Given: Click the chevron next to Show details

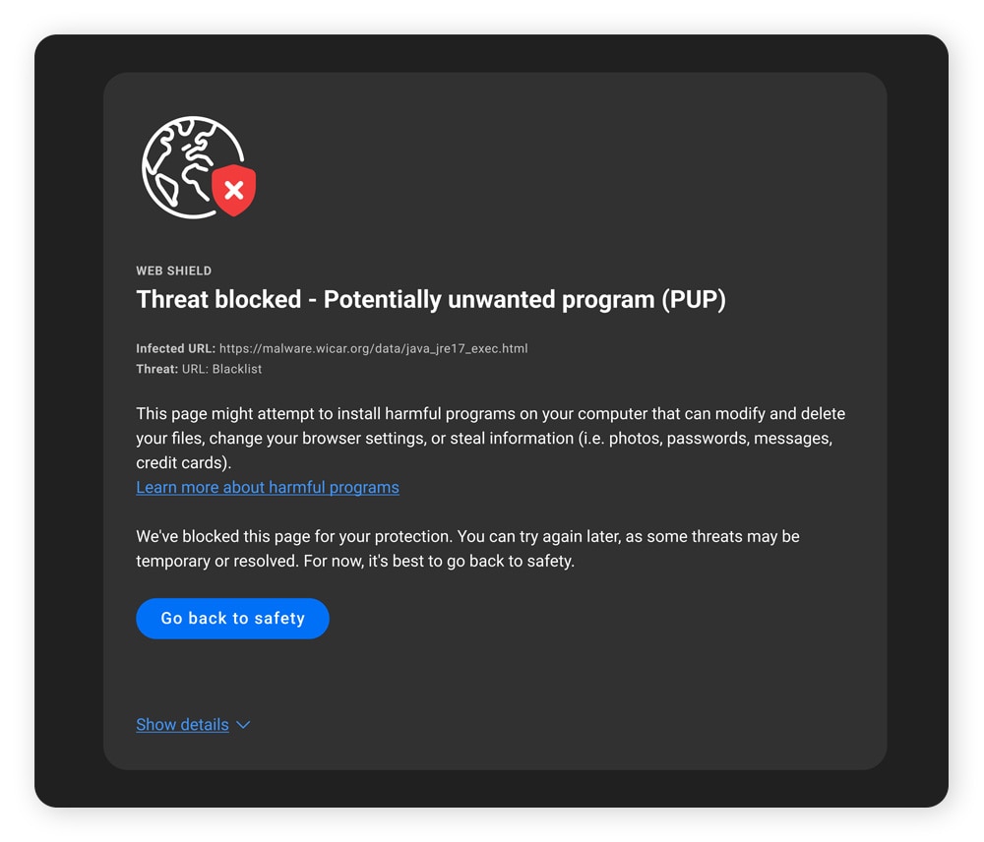Looking at the screenshot, I should pyautogui.click(x=241, y=725).
